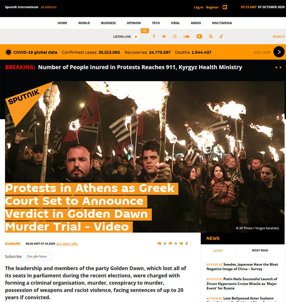Open the TikTok icon link
Screen dimensions: 286x302
[221, 36]
